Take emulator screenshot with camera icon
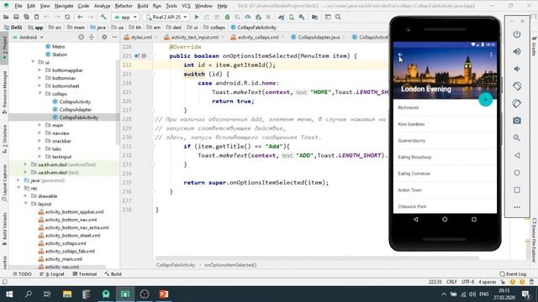The width and height of the screenshot is (538, 302). point(517,121)
